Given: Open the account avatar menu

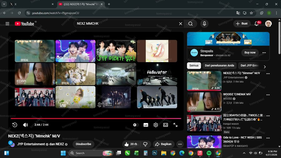Looking at the screenshot, I should (x=268, y=24).
